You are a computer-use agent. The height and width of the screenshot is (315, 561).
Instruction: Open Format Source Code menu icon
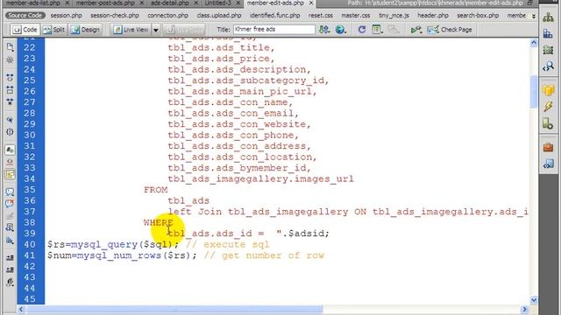10,282
